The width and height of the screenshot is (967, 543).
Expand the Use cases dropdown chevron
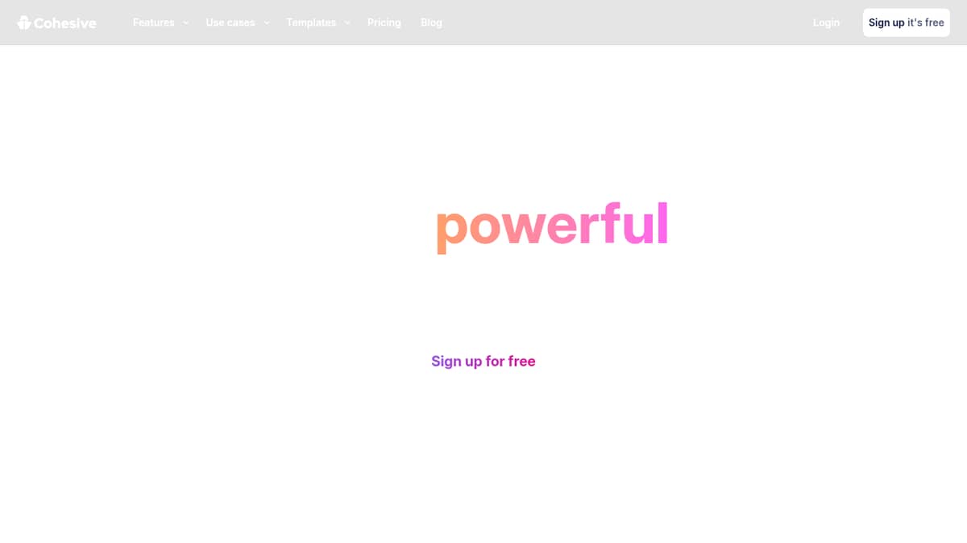(x=267, y=23)
